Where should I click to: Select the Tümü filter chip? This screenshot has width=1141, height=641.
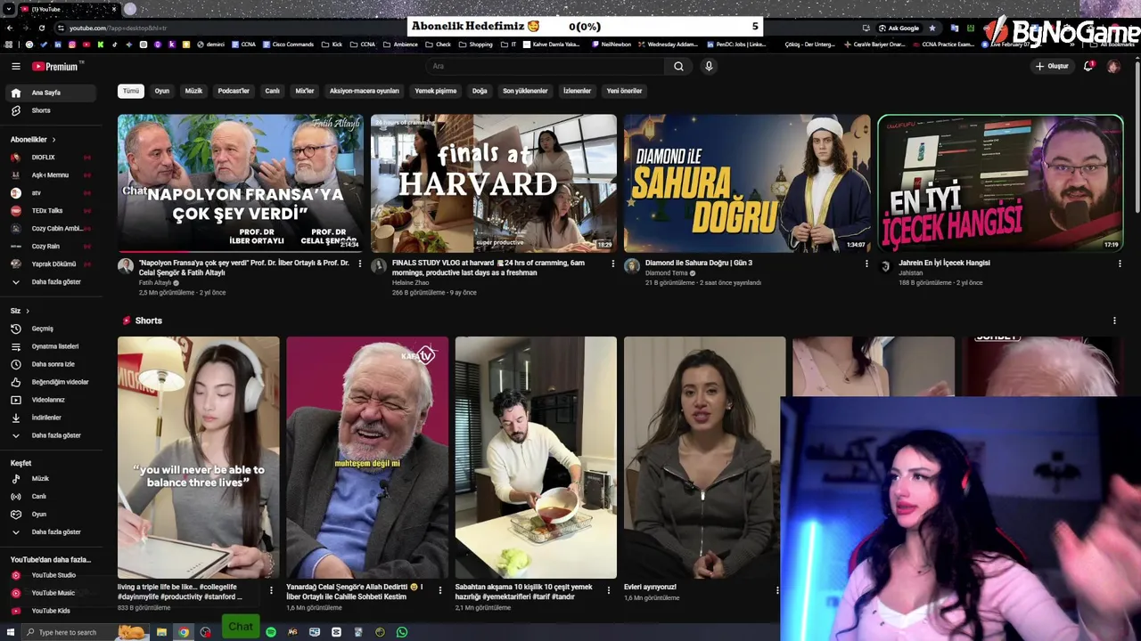pos(131,91)
